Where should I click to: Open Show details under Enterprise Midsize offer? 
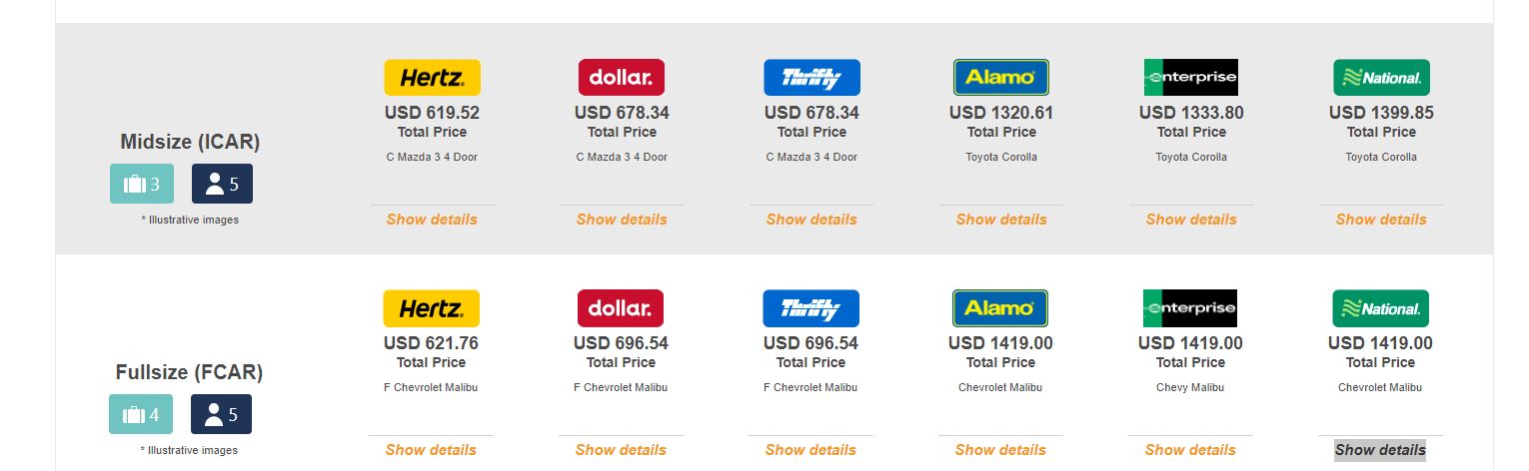(1191, 220)
